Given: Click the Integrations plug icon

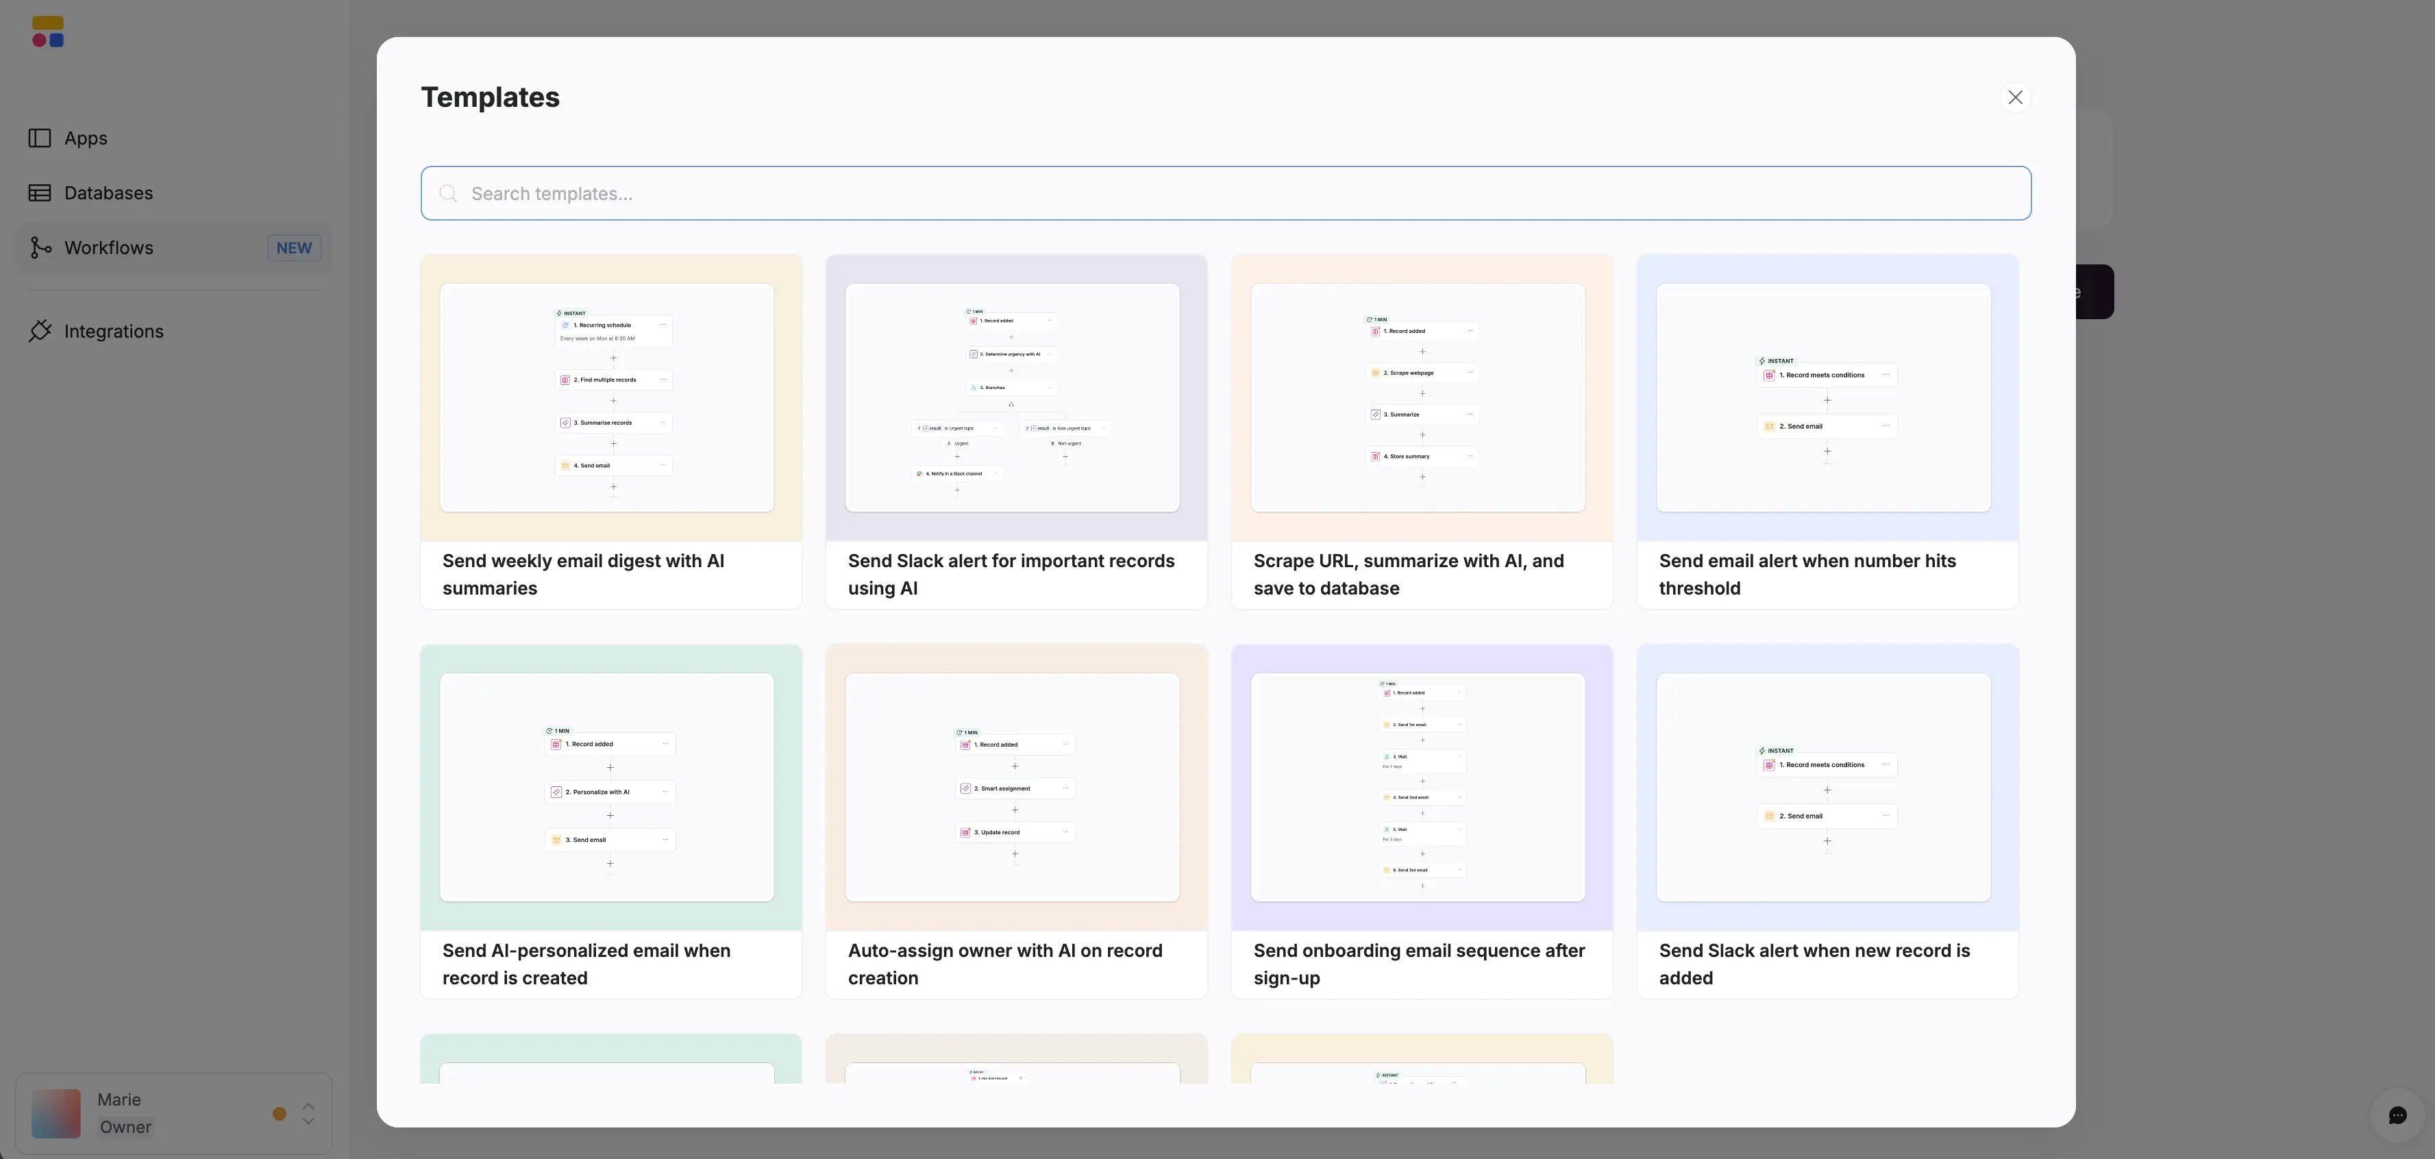Looking at the screenshot, I should coord(40,331).
